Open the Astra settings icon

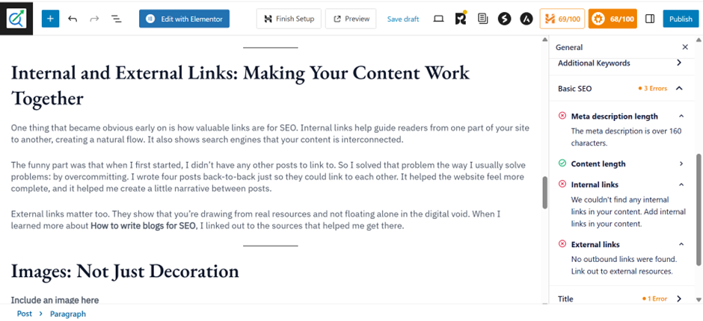(x=526, y=19)
